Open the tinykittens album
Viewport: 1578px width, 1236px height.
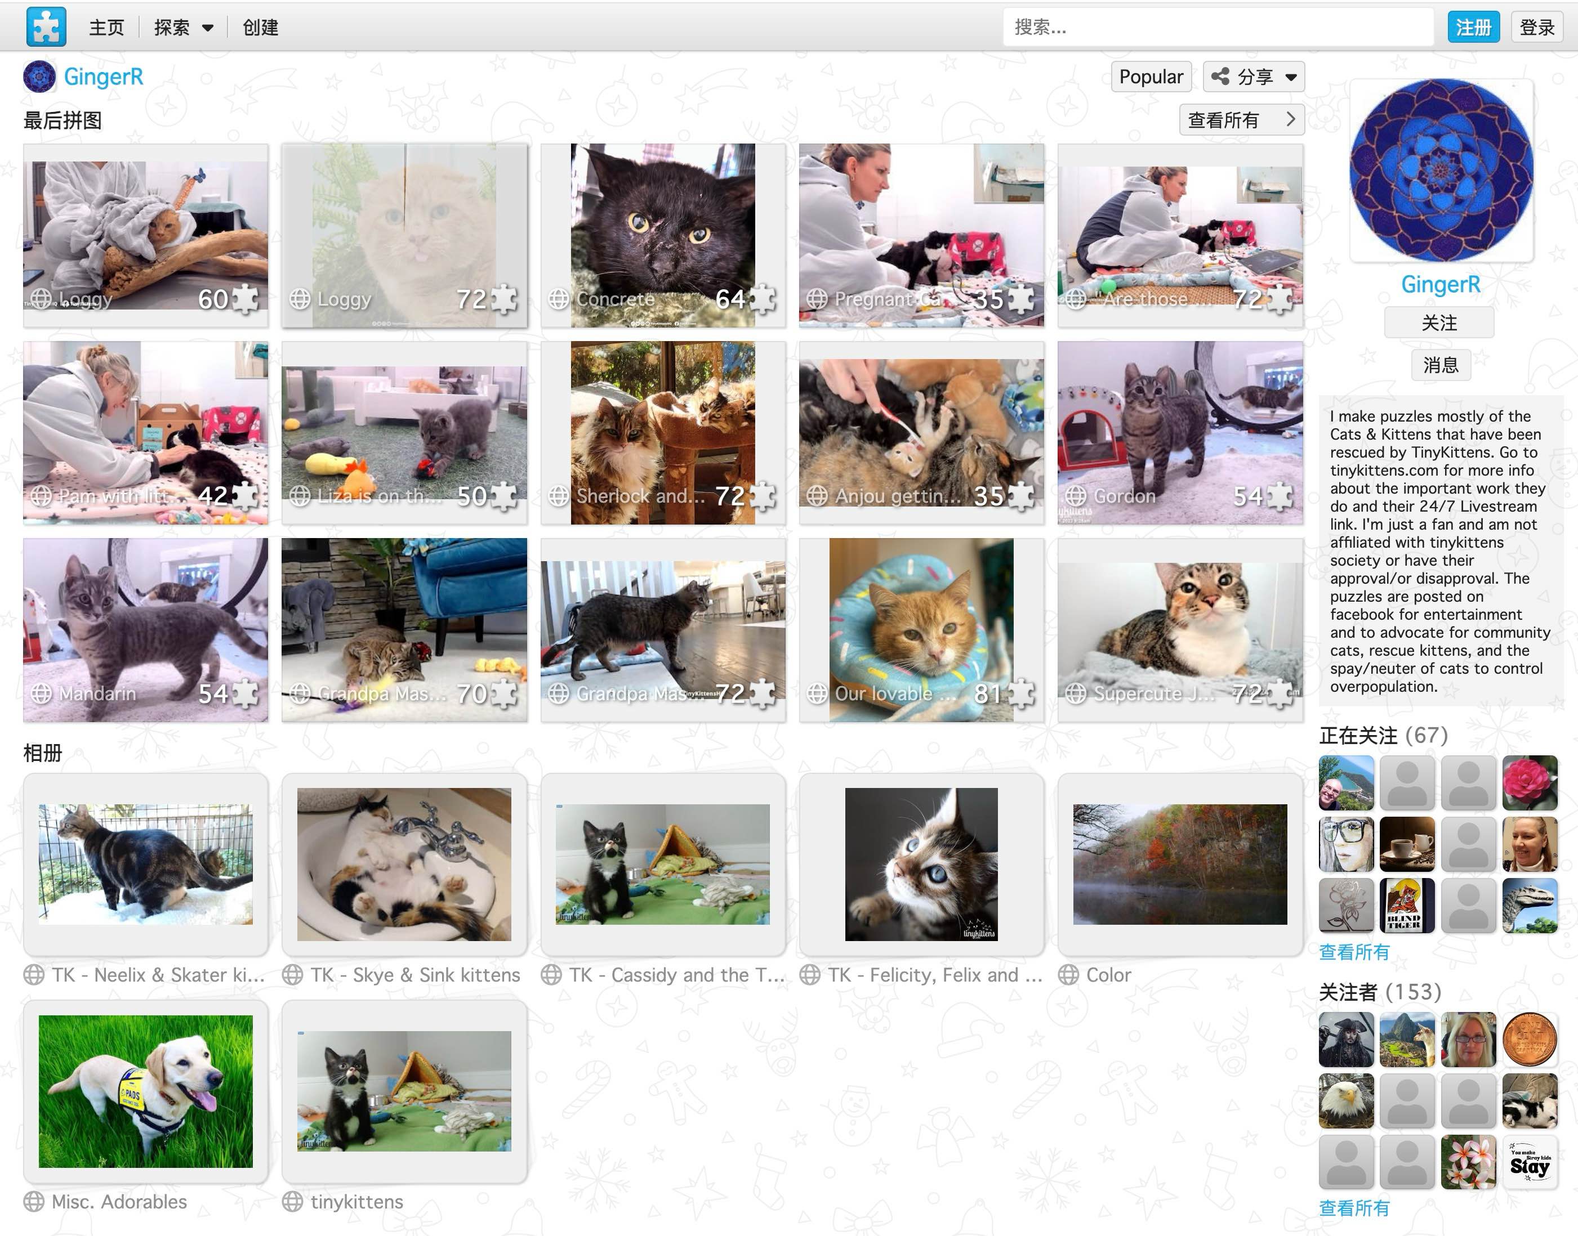[404, 1092]
